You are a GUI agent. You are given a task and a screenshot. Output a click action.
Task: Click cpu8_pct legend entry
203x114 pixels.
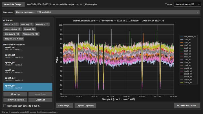pyautogui.click(x=186, y=62)
